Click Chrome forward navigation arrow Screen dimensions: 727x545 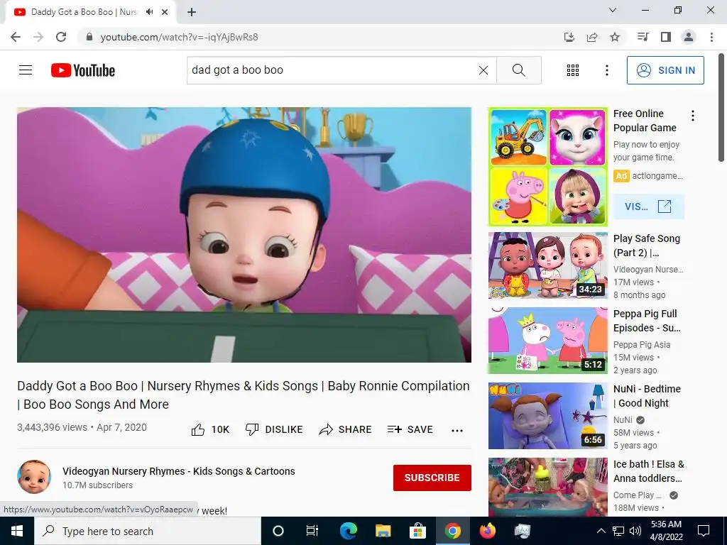(x=38, y=37)
